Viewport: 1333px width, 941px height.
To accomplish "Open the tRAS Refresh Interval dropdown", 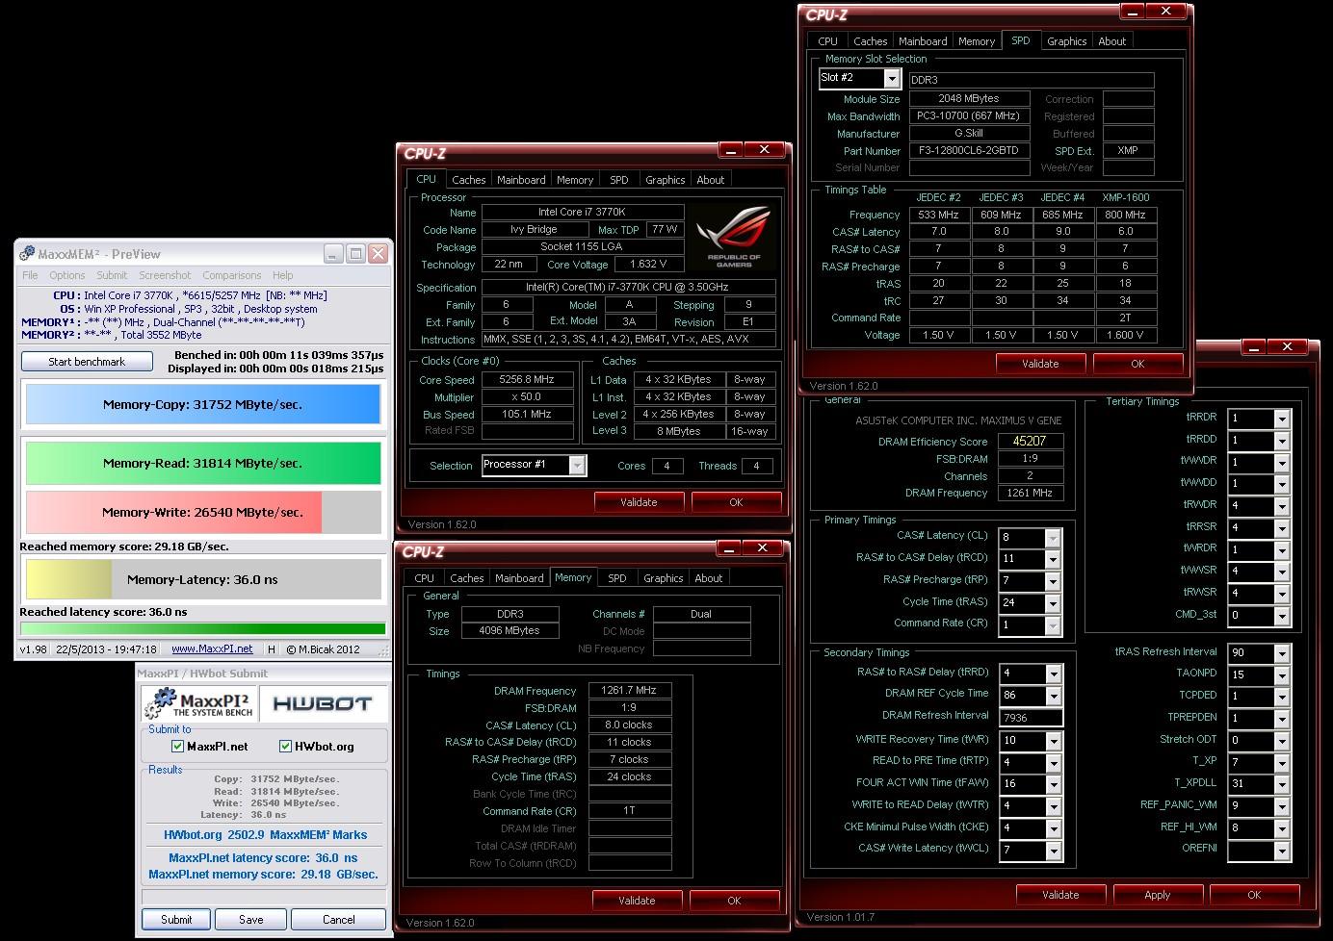I will click(1281, 653).
